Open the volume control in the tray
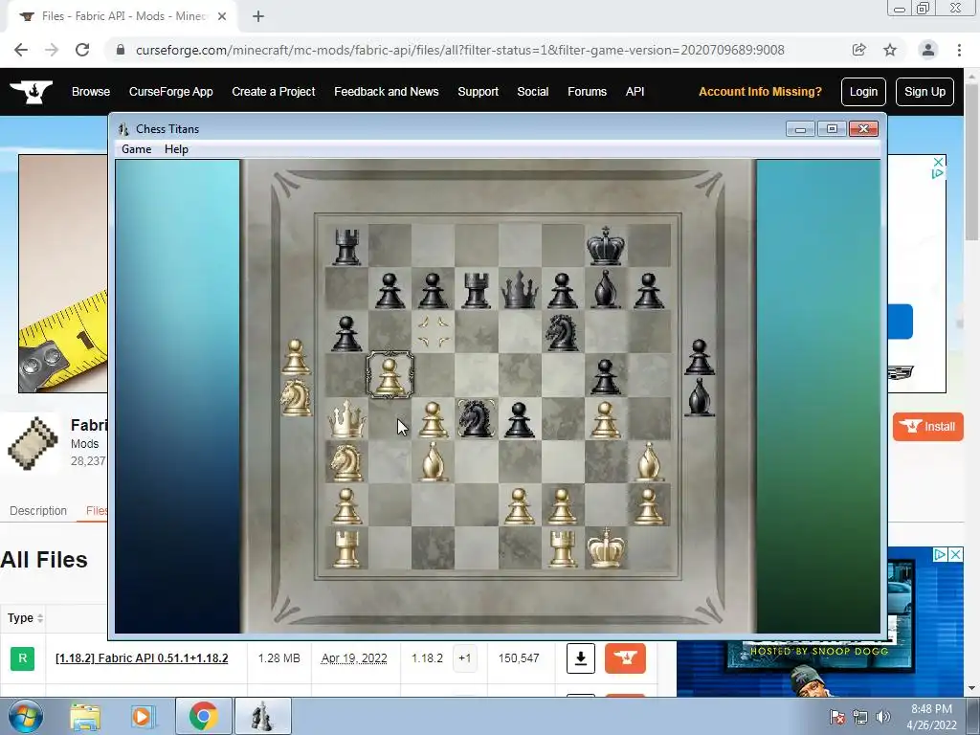 click(882, 717)
